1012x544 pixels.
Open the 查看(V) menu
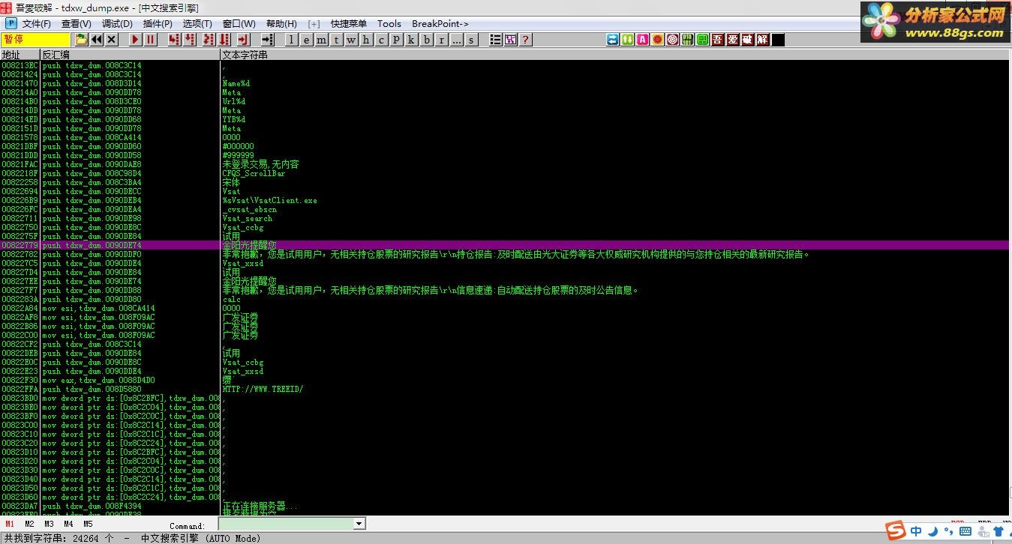[x=76, y=24]
